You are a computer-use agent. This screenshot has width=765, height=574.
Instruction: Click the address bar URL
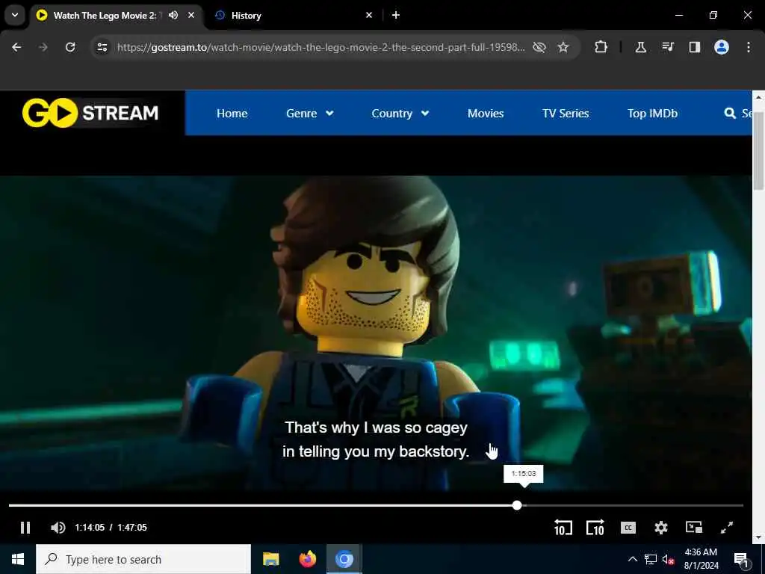coord(321,47)
